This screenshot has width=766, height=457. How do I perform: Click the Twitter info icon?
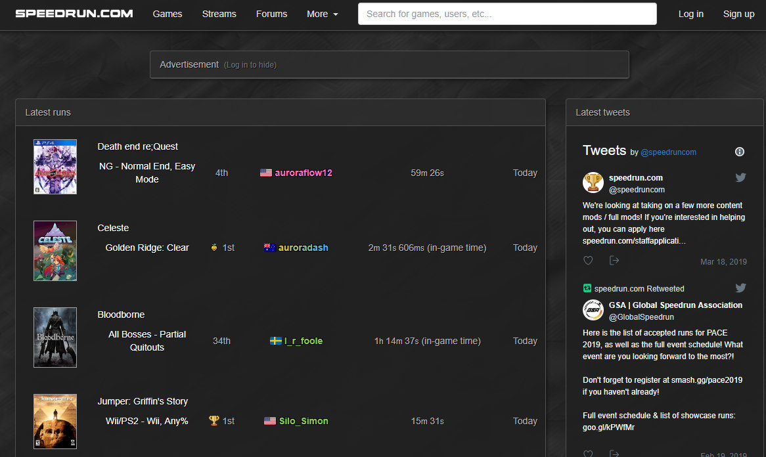740,152
